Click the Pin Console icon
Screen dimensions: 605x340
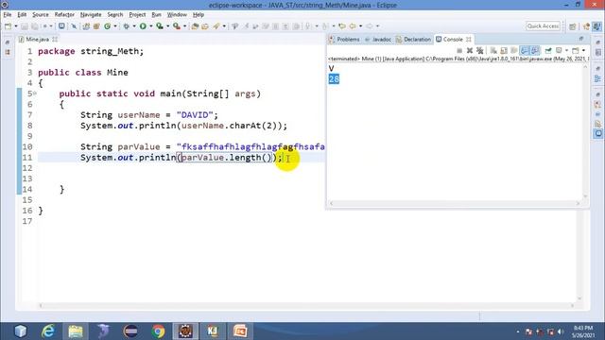click(548, 50)
